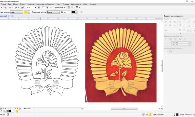This screenshot has width=195, height=117.
Task: Select first align-objects-to option in docker
Action: coord(166,39)
